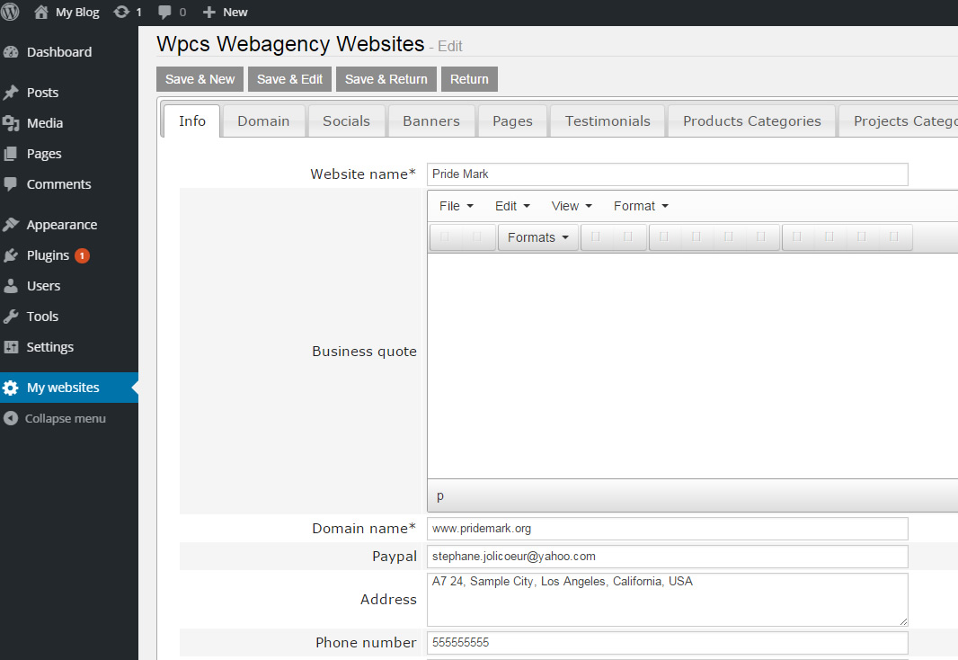
Task: Click the Save & New button
Action: (x=199, y=78)
